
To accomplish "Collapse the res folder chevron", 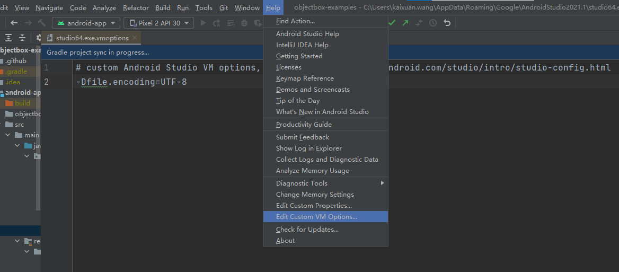I will click(17, 241).
